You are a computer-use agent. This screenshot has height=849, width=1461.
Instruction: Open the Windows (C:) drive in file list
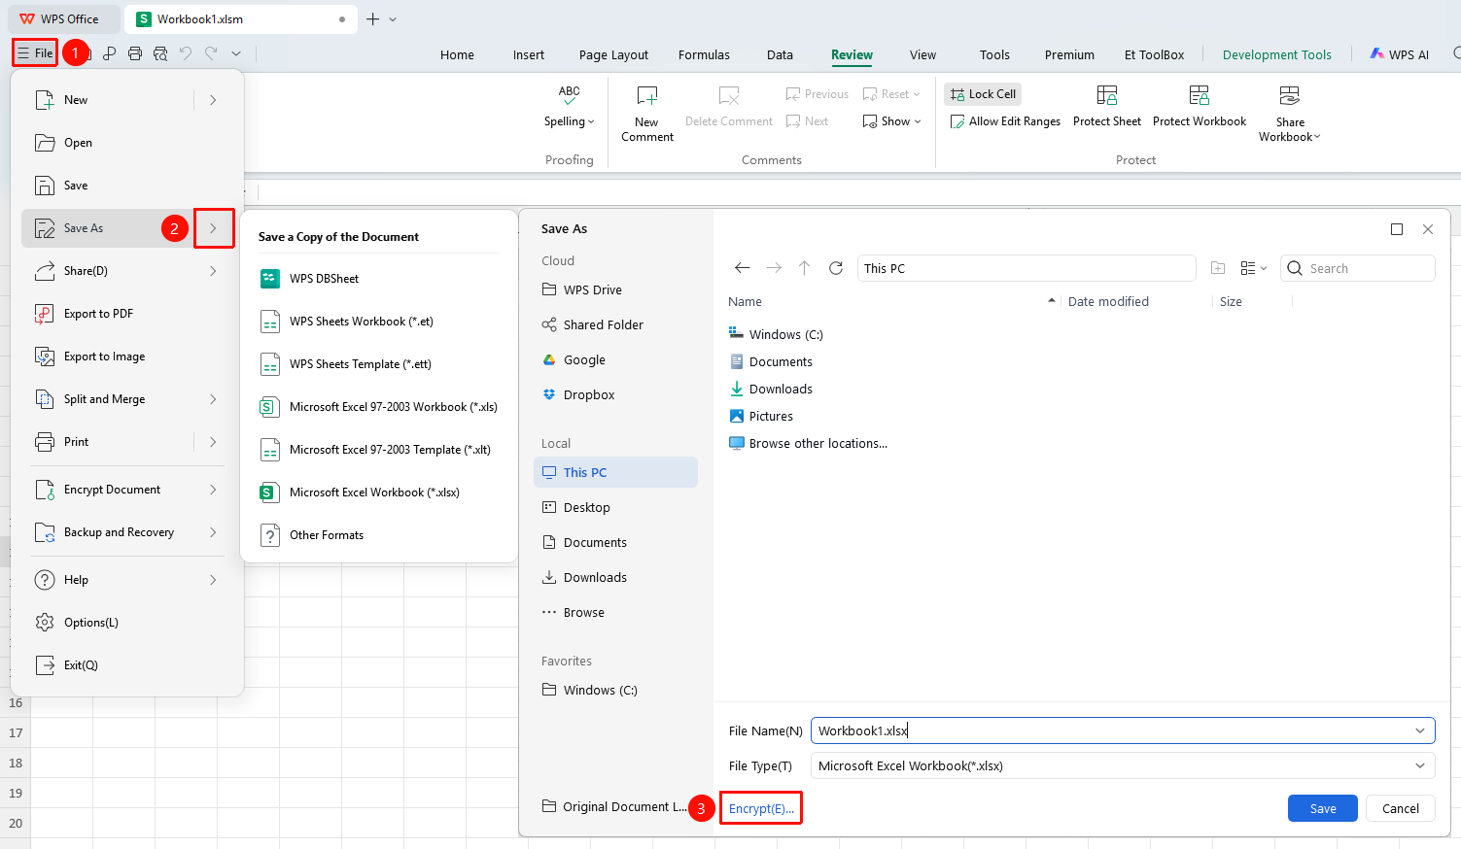[x=776, y=334]
